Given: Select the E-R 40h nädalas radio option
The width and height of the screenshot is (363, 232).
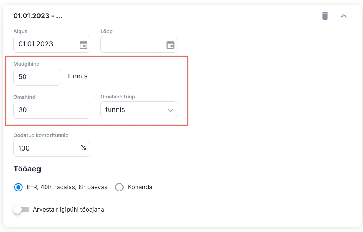Looking at the screenshot, I should (x=18, y=187).
